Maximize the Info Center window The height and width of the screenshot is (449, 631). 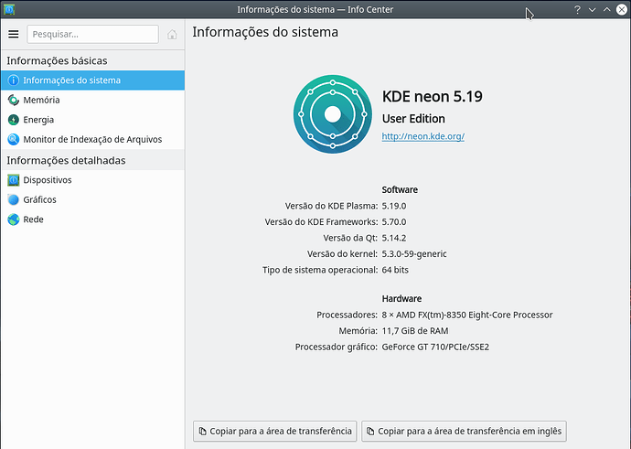tap(606, 9)
